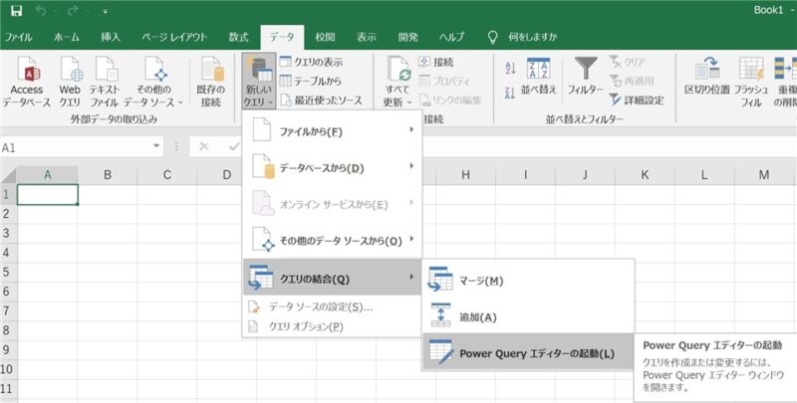
Task: Open データ ソースの設定(S)... menu item
Action: click(x=333, y=307)
